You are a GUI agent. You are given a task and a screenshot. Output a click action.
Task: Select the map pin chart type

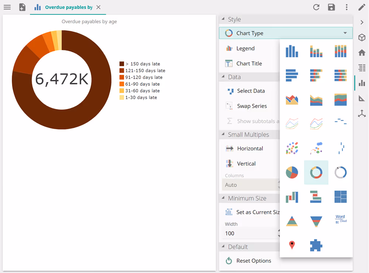tap(292, 245)
